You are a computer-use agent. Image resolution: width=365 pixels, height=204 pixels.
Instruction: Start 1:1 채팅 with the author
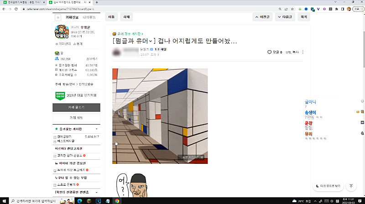(161, 49)
